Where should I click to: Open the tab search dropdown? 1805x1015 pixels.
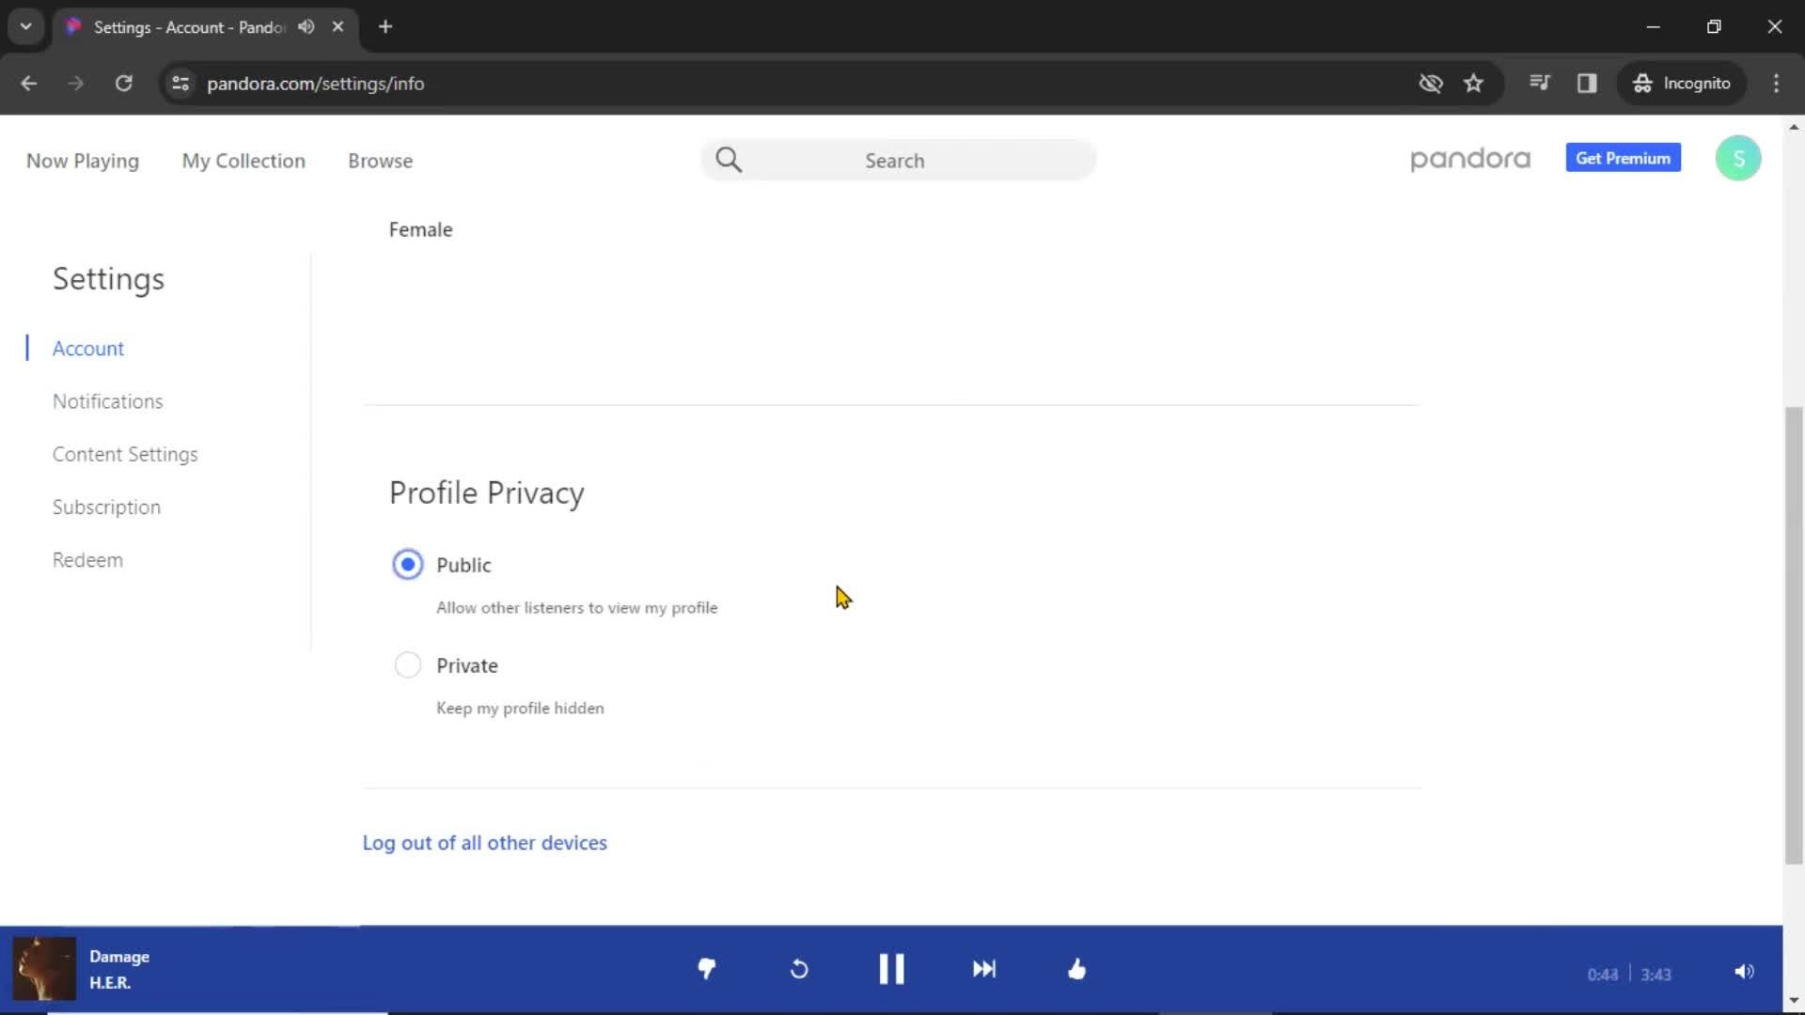click(x=26, y=27)
